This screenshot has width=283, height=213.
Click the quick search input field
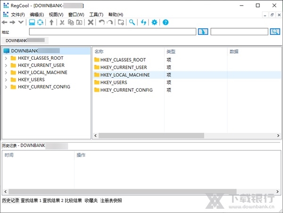pos(239,32)
